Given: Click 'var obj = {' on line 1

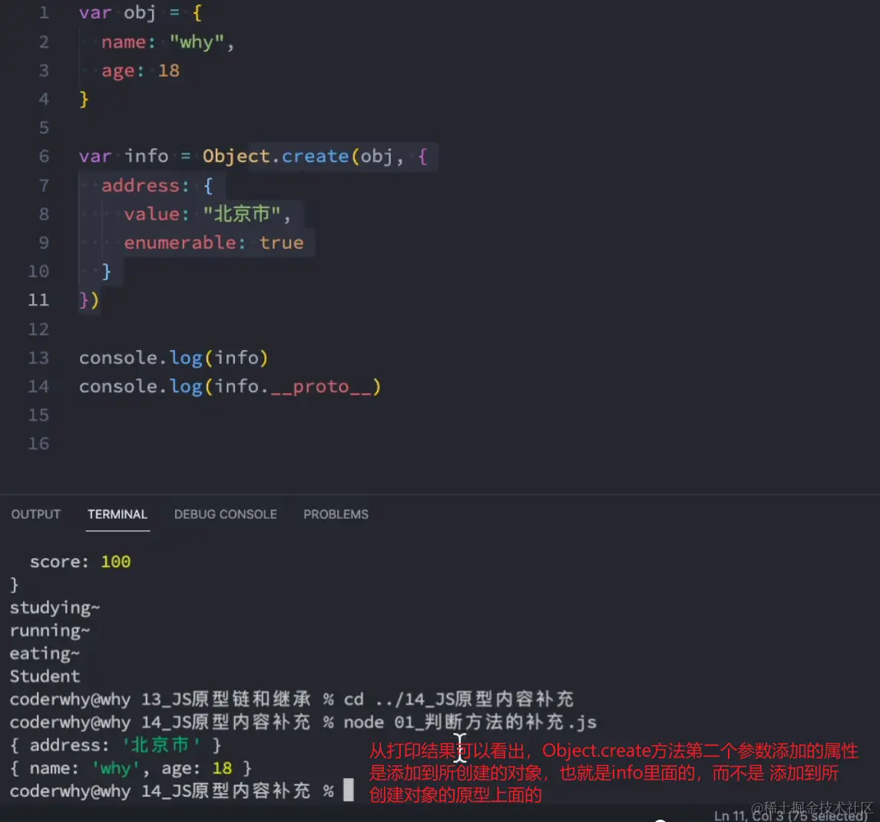Looking at the screenshot, I should coord(141,12).
